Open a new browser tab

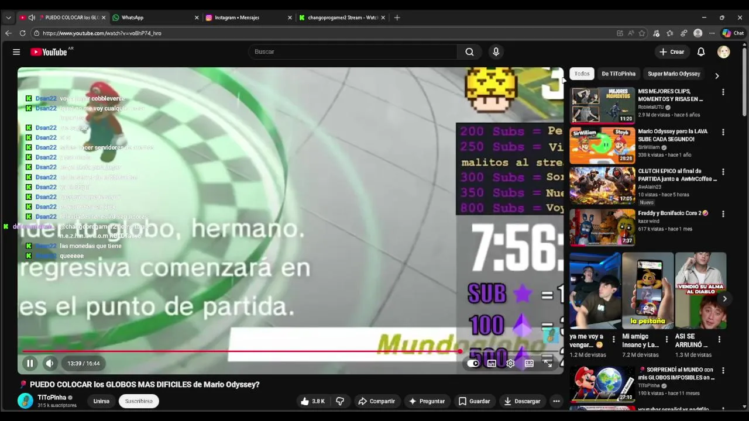(397, 18)
